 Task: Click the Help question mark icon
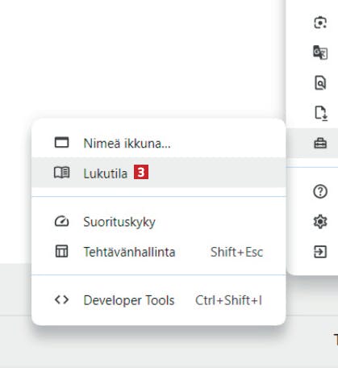tap(320, 192)
